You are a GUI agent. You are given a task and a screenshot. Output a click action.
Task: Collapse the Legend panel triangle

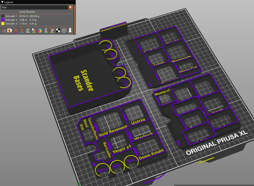coord(2,2)
